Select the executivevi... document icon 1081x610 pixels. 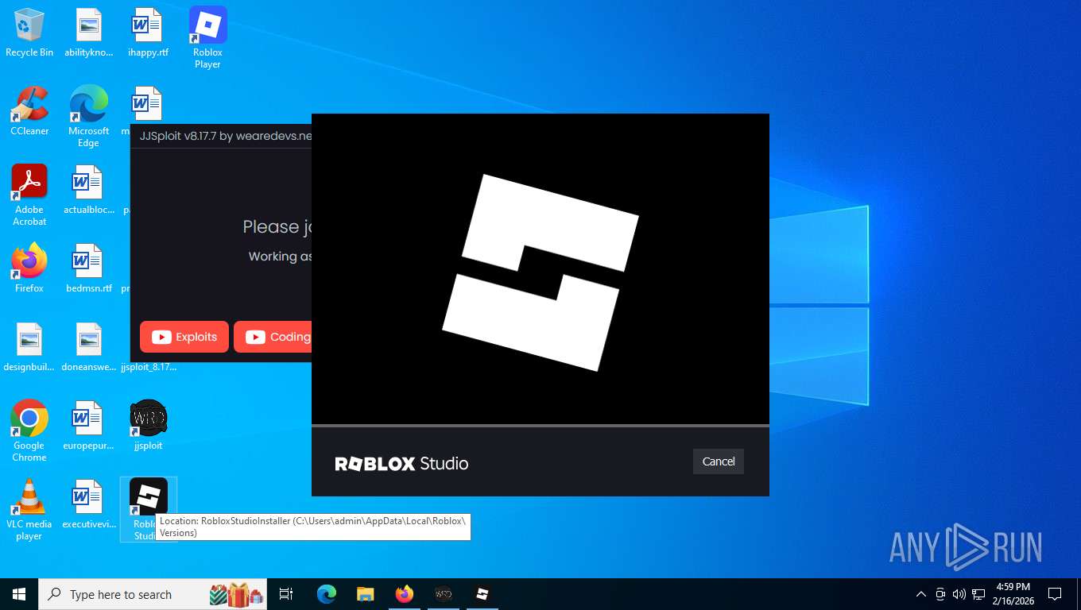point(88,505)
